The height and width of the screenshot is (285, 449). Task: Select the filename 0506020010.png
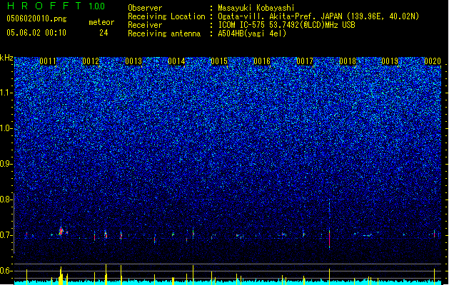pos(36,19)
